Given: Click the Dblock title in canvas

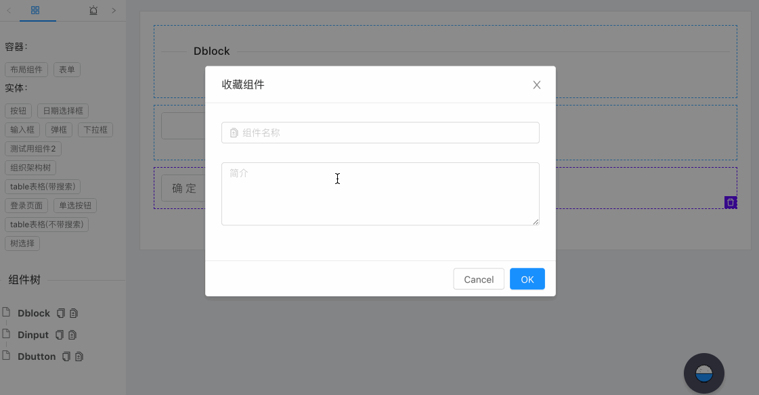Looking at the screenshot, I should (x=211, y=51).
